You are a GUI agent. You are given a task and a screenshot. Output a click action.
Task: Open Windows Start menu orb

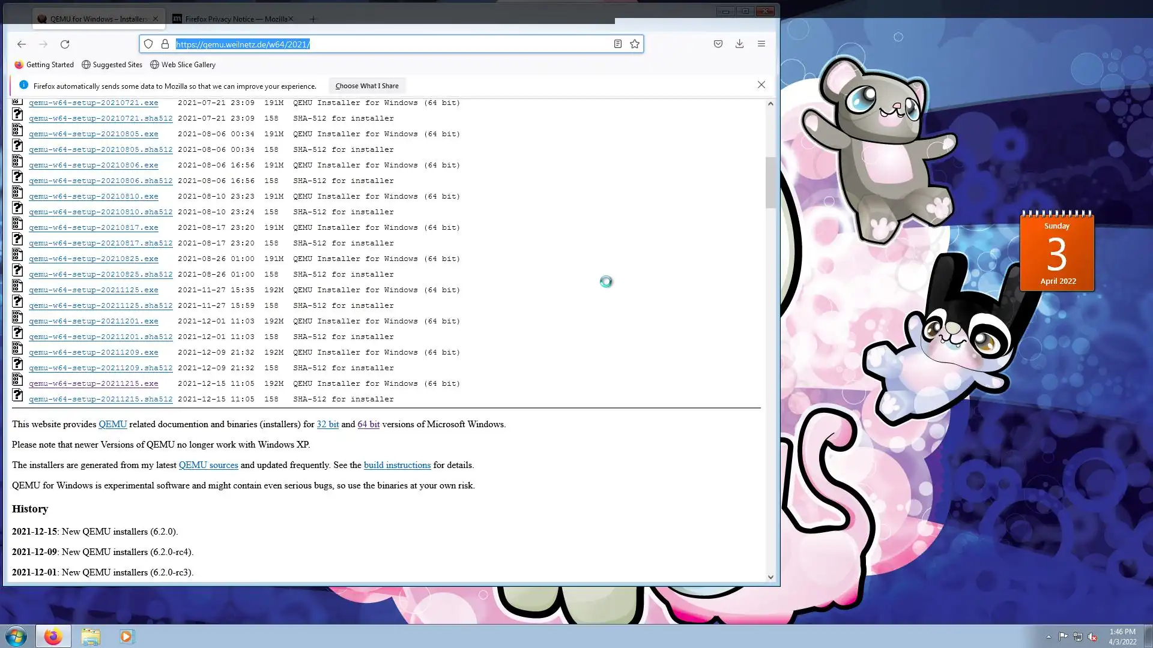click(16, 636)
